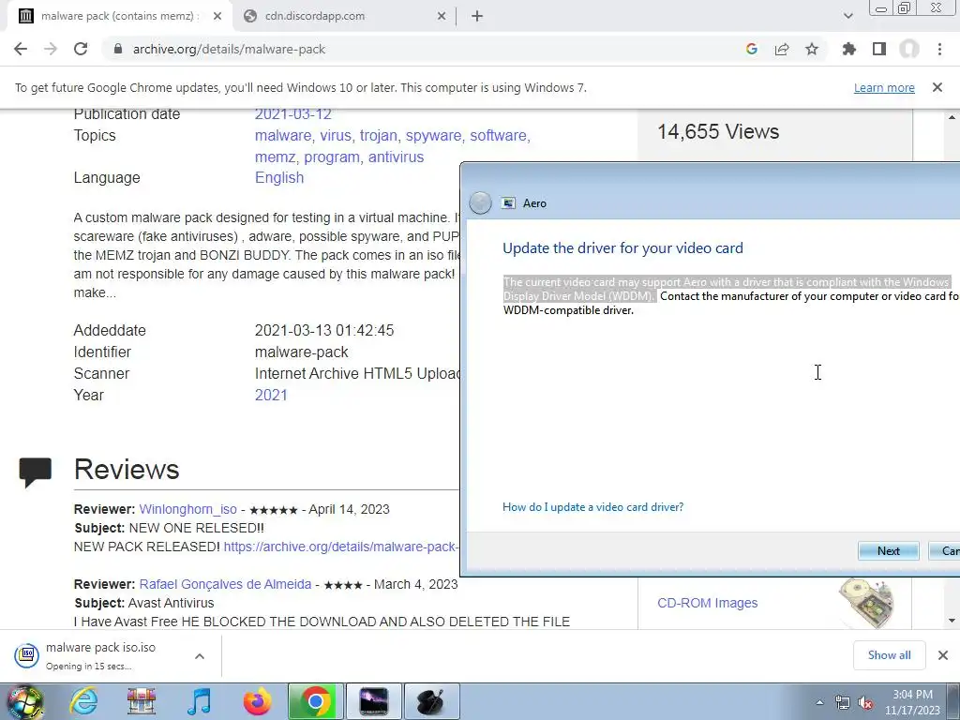Click the malware pack iso.iso file icon
This screenshot has width=960, height=720.
tap(27, 655)
